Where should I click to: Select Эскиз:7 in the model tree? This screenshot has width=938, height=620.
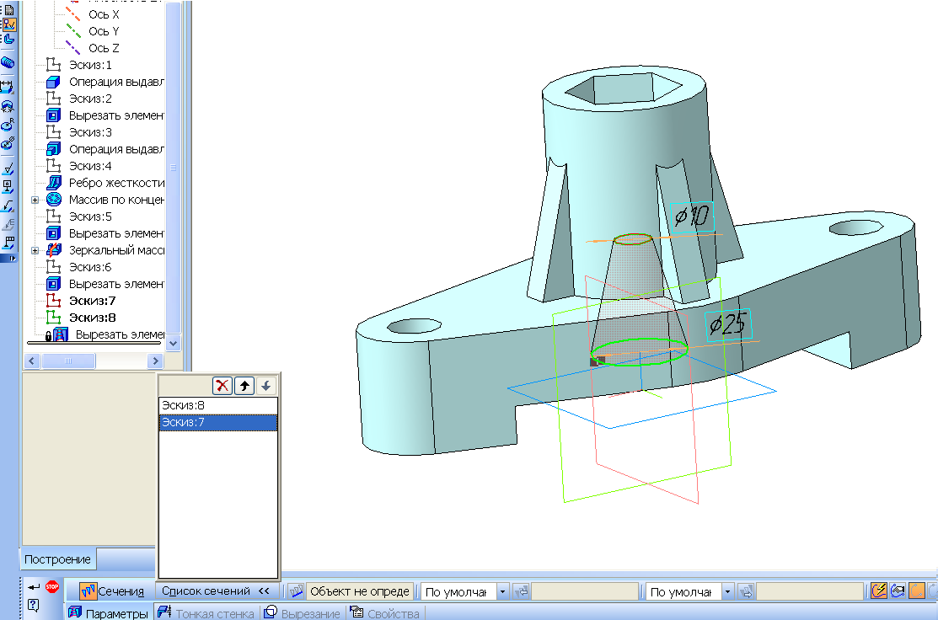coord(92,301)
